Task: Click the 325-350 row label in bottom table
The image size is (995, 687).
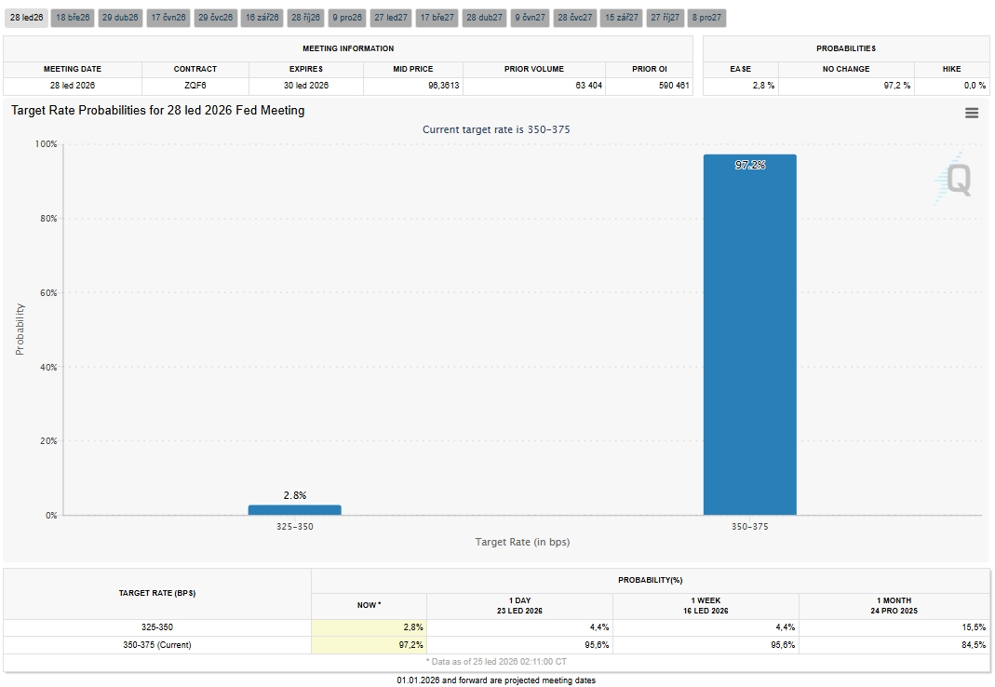Action: pos(156,627)
